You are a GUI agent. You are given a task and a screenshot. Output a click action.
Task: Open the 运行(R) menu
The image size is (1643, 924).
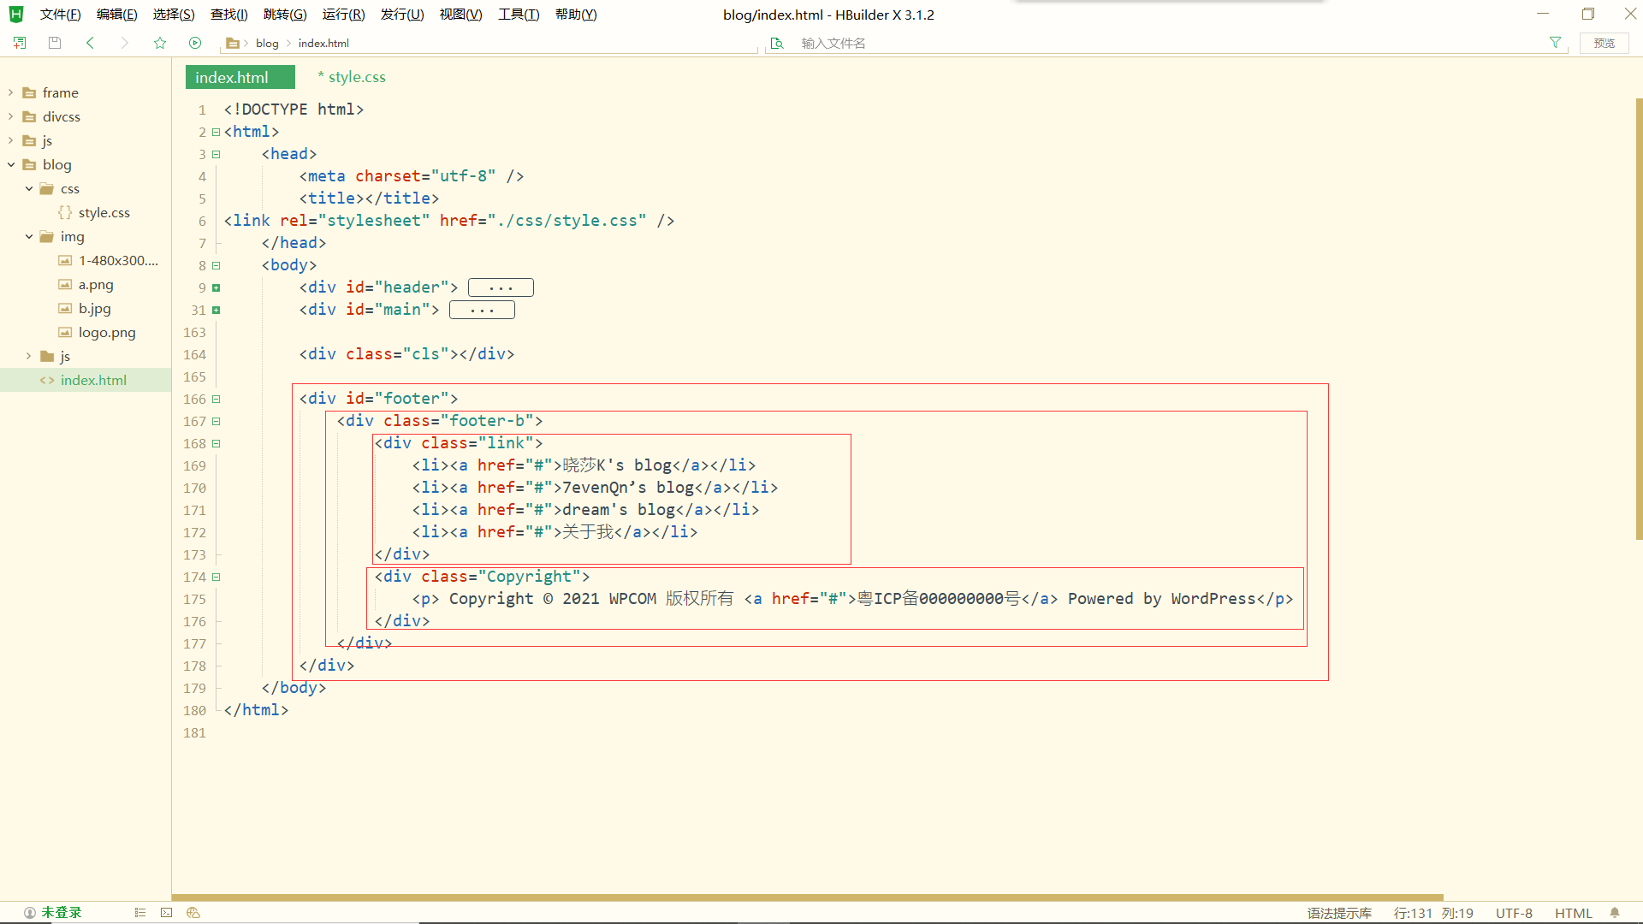(344, 15)
